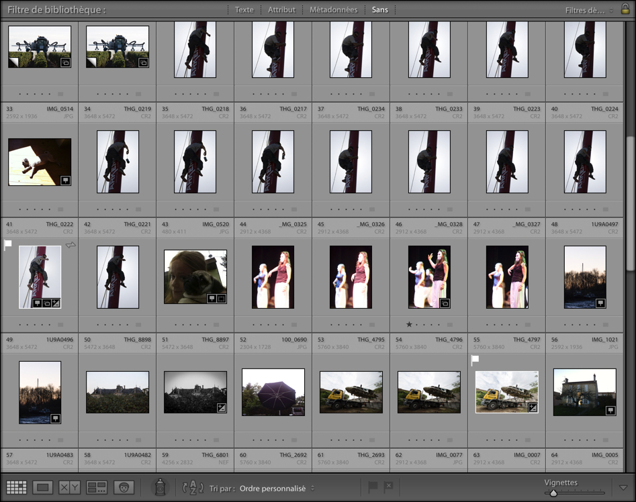Open Survey view icon
The width and height of the screenshot is (636, 502).
click(97, 487)
